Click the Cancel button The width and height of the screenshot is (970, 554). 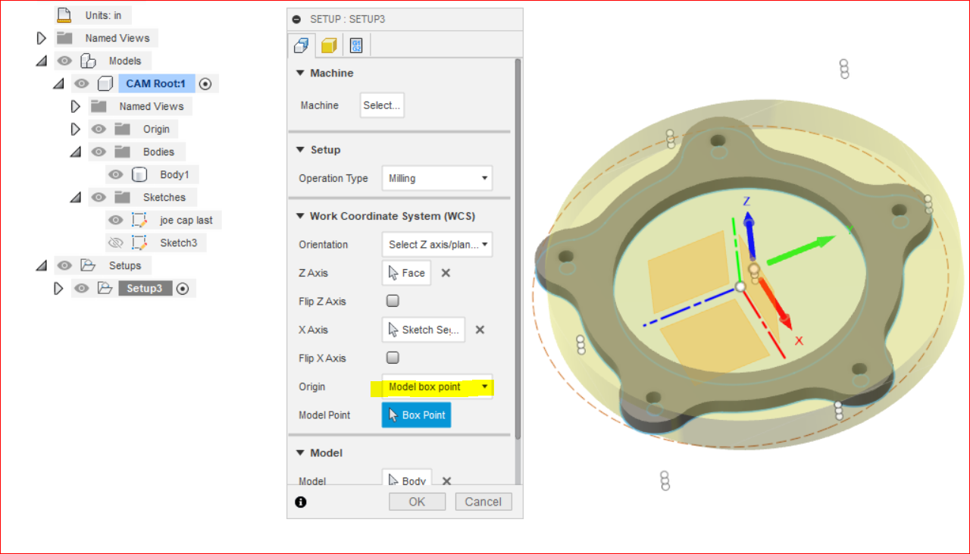point(483,502)
